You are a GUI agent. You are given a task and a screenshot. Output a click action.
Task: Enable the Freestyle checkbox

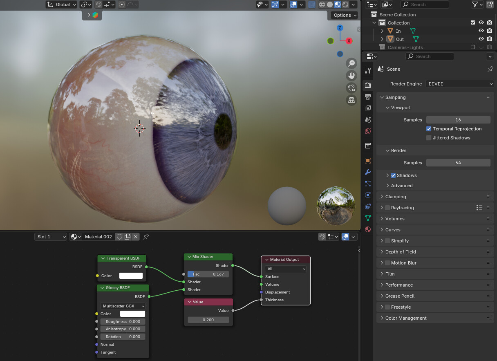click(x=387, y=307)
